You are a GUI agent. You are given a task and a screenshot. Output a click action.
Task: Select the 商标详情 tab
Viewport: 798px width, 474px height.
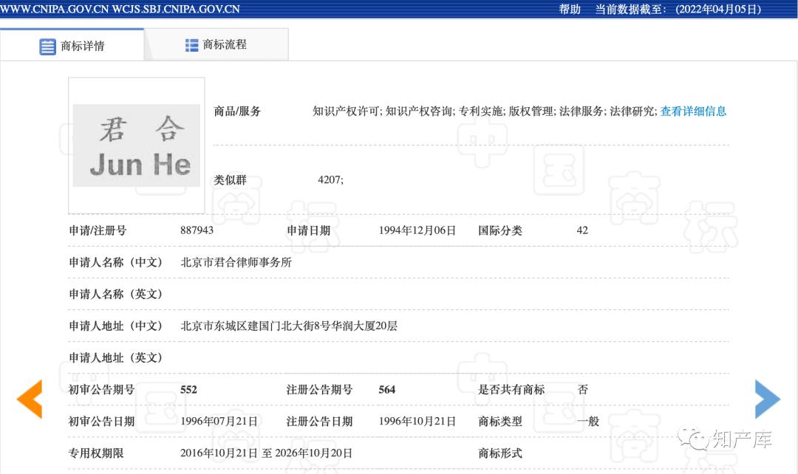pos(81,46)
